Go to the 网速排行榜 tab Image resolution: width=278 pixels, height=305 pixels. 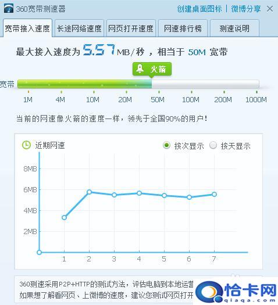pyautogui.click(x=183, y=28)
